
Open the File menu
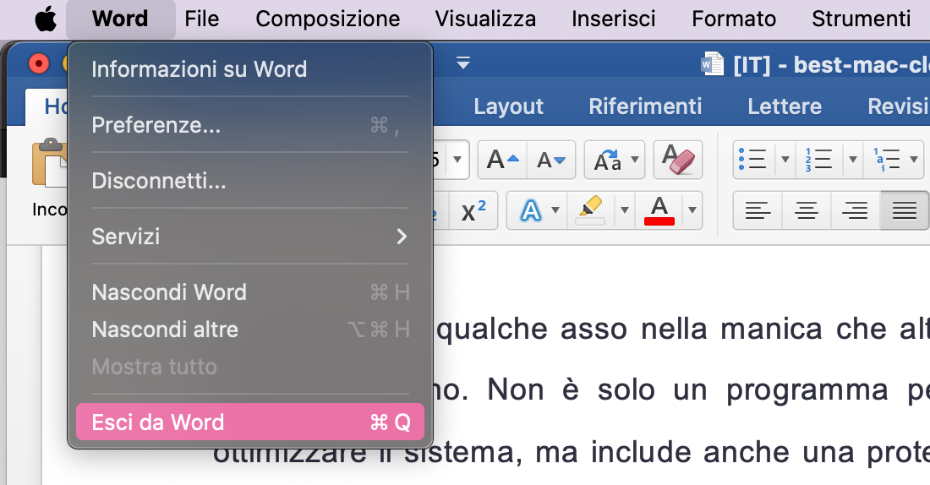pyautogui.click(x=202, y=19)
